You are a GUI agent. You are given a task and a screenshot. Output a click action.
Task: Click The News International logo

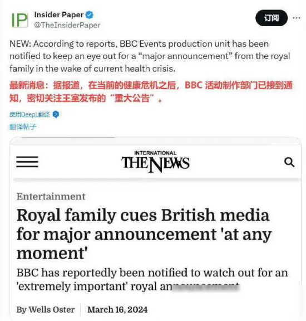point(155,161)
